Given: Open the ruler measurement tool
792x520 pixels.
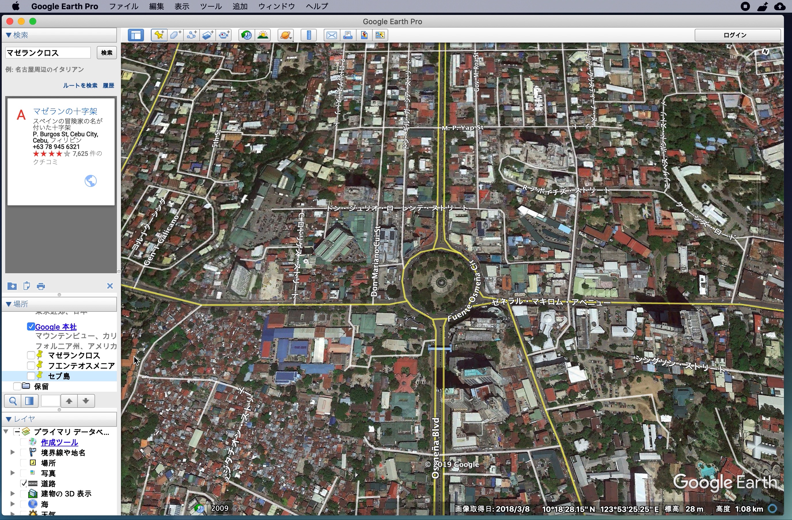Looking at the screenshot, I should point(309,35).
